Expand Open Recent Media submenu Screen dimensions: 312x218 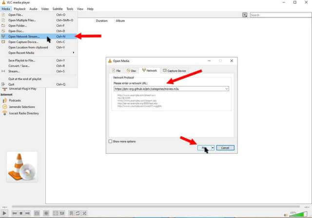pos(39,53)
